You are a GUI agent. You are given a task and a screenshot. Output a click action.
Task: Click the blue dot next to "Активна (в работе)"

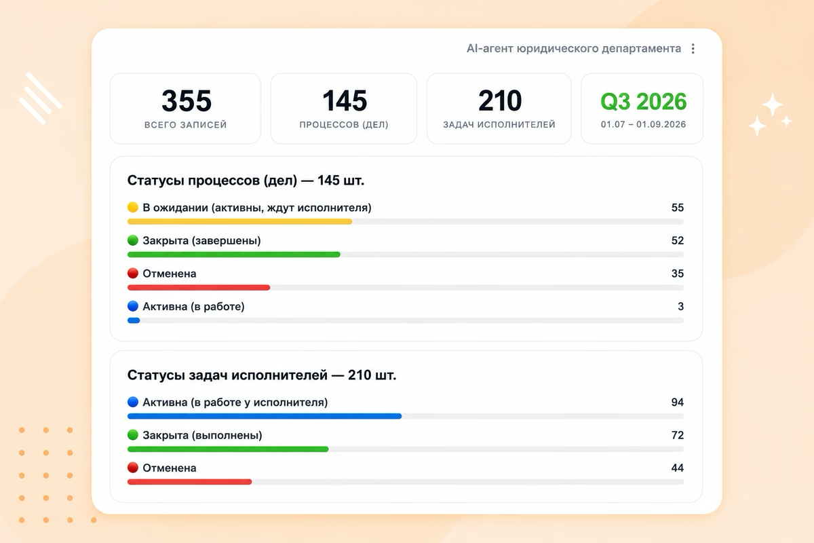tap(133, 307)
